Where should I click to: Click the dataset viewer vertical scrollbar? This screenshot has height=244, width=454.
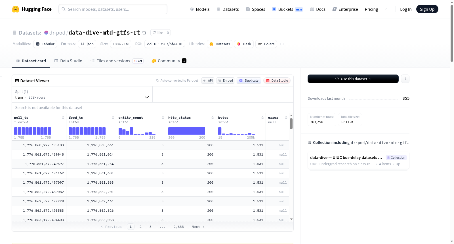pos(291,124)
